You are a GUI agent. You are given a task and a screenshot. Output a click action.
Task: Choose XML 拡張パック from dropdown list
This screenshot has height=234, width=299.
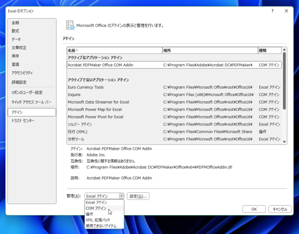(104, 220)
